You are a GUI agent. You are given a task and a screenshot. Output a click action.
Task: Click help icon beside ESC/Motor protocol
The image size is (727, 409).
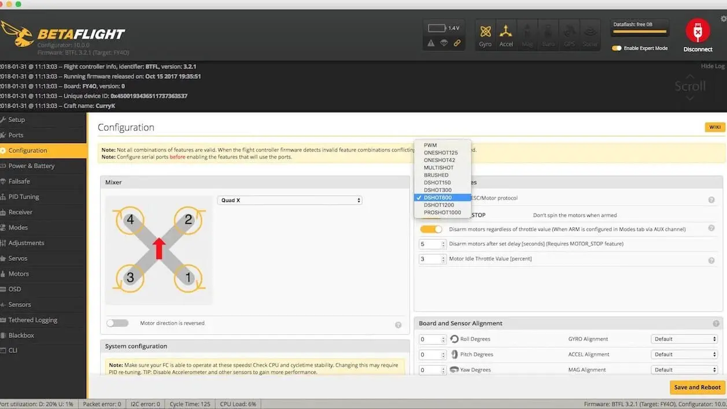point(711,200)
